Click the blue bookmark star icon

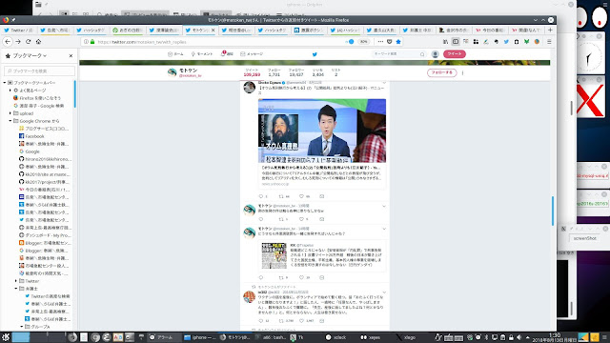[398, 42]
